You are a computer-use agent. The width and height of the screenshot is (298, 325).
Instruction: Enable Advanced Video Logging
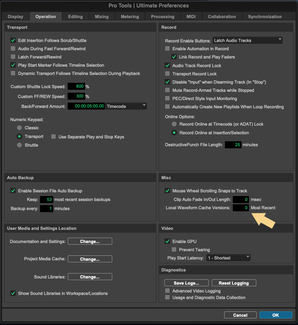(168, 291)
